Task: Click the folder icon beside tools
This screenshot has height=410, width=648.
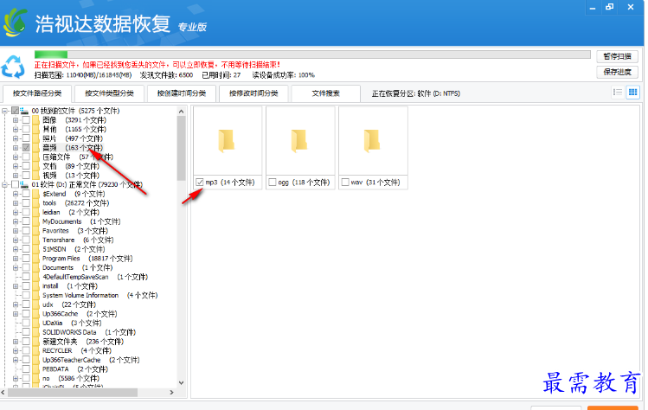Action: 36,203
